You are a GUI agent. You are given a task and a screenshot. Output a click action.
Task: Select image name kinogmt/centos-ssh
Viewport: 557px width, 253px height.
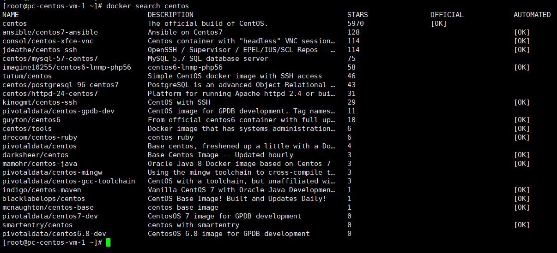pyautogui.click(x=40, y=102)
